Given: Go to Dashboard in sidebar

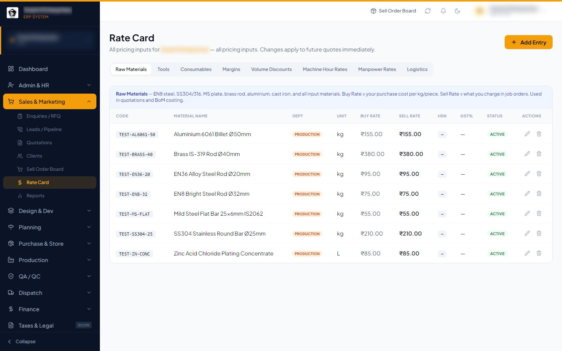Looking at the screenshot, I should pyautogui.click(x=50, y=69).
